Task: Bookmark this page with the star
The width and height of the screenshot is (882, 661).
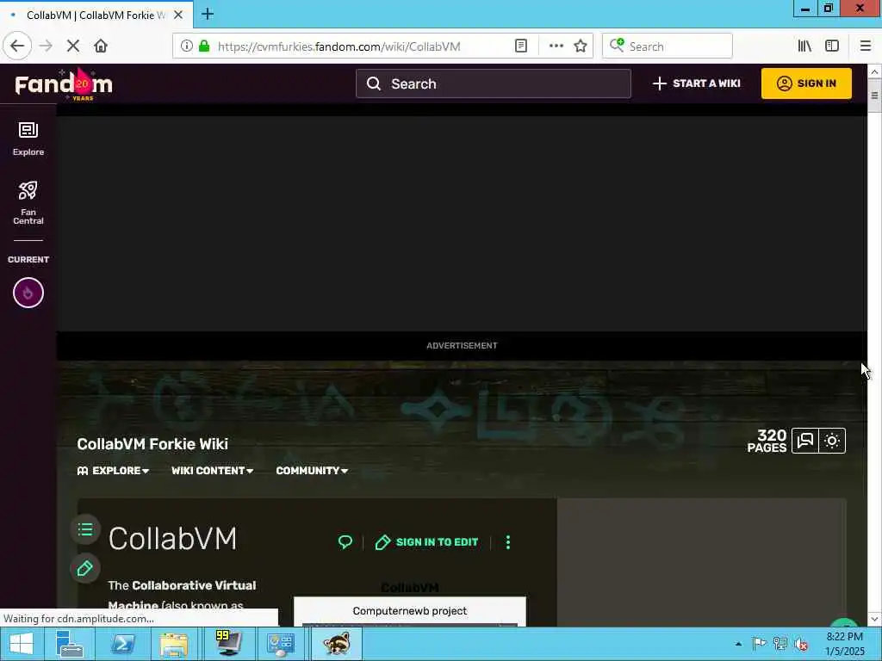Action: click(581, 46)
